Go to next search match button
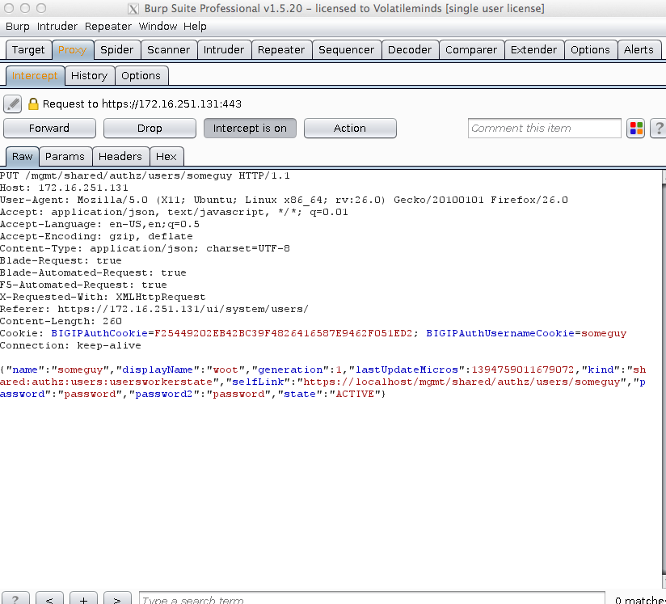The image size is (666, 604). pos(117,598)
